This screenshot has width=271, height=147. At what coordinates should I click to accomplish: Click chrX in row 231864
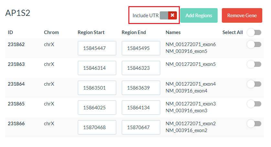tap(49, 84)
